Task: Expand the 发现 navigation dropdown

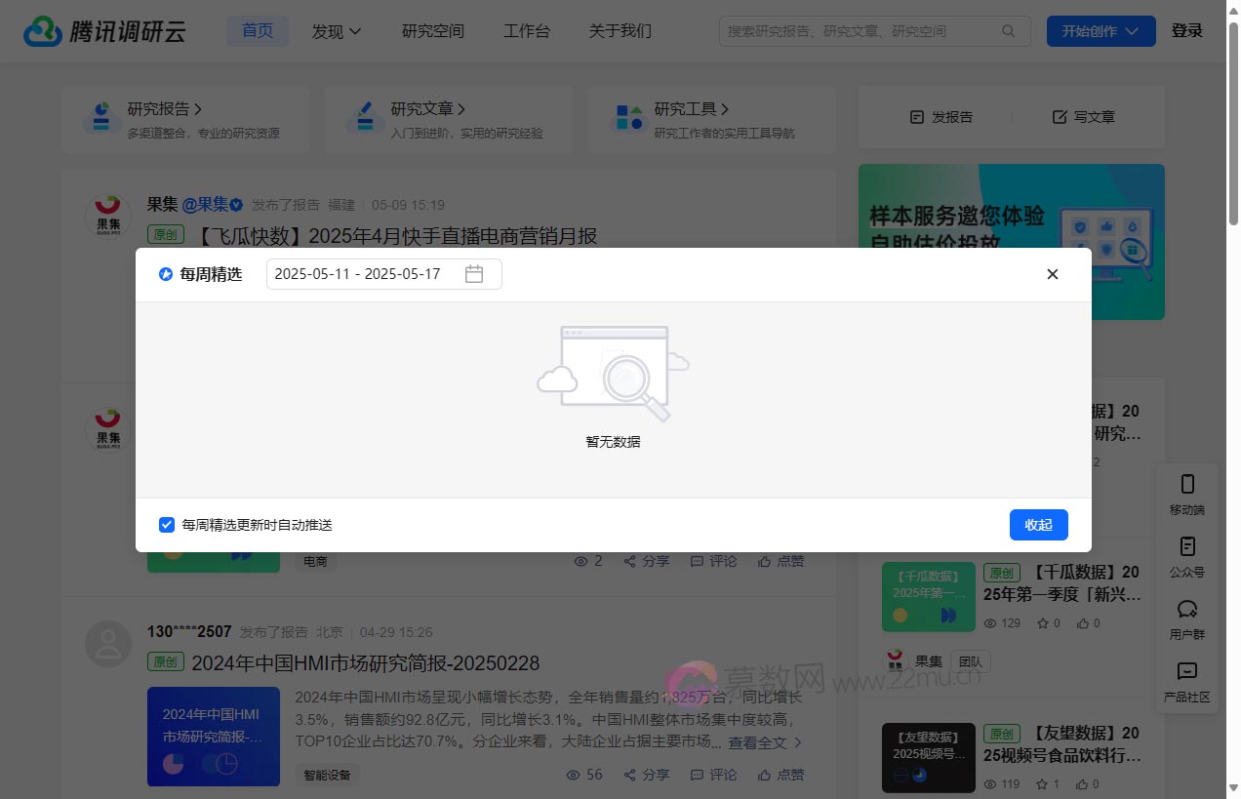Action: point(336,30)
